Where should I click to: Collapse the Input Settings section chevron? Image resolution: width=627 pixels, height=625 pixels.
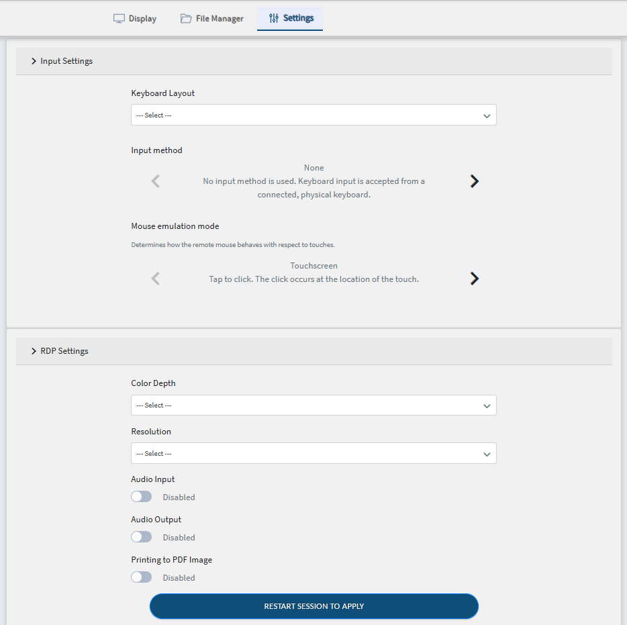(34, 61)
